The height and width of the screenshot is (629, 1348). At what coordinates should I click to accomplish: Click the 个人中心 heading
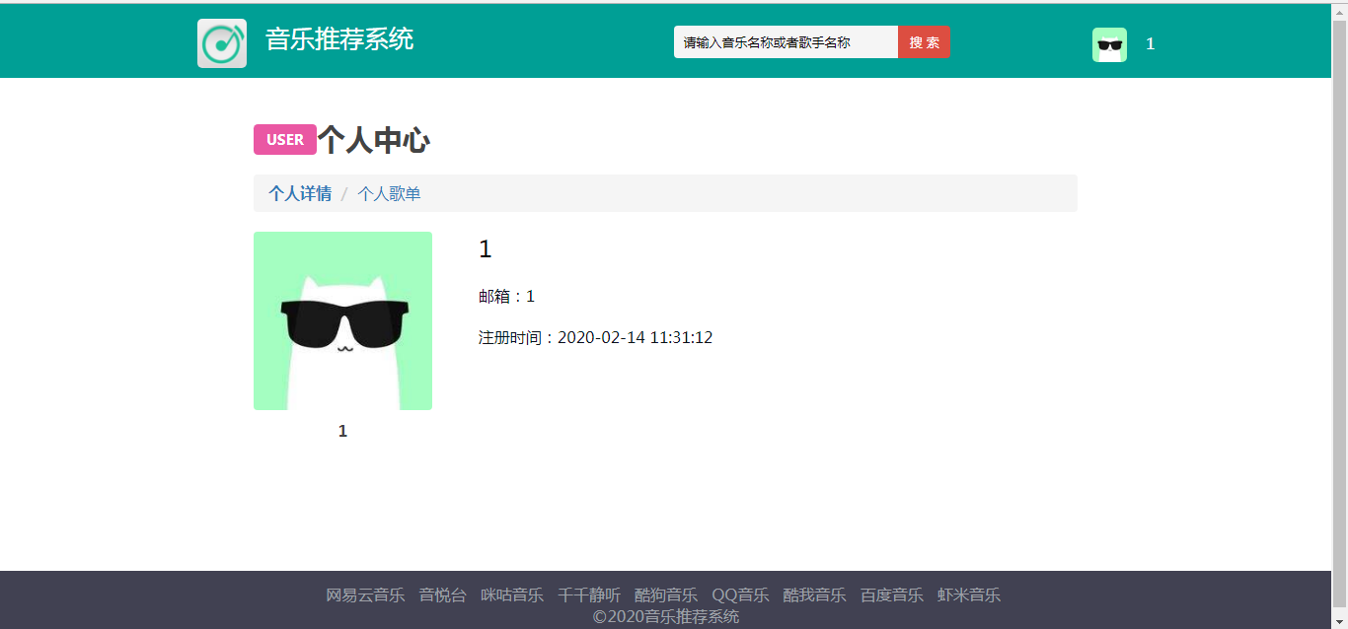click(373, 140)
